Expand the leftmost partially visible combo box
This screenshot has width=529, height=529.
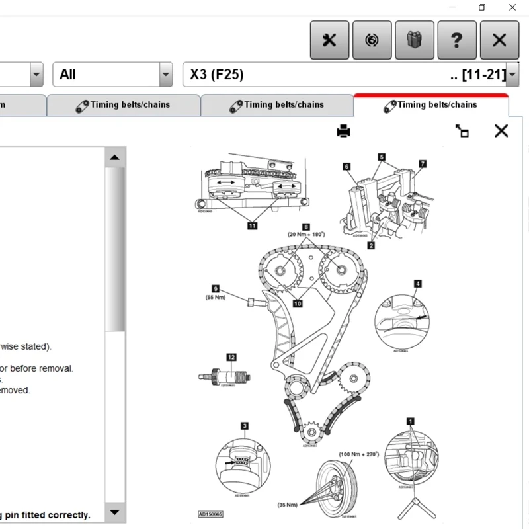pyautogui.click(x=36, y=75)
